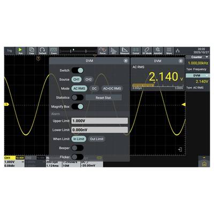Select AC+DC RMS mode
Screen dimensions: 214x214
click(x=112, y=88)
